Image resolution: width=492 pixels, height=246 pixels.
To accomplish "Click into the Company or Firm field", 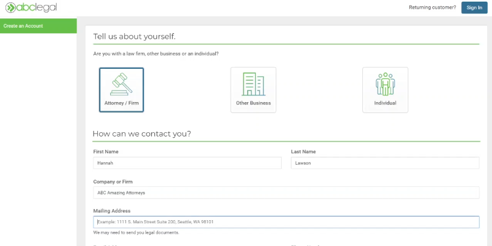I will [286, 192].
